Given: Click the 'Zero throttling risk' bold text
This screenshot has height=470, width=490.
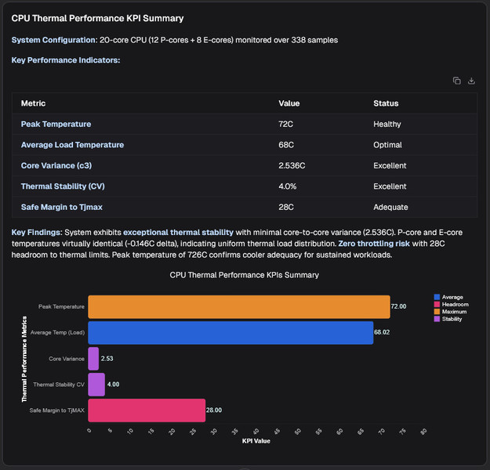Looking at the screenshot, I should 375,245.
